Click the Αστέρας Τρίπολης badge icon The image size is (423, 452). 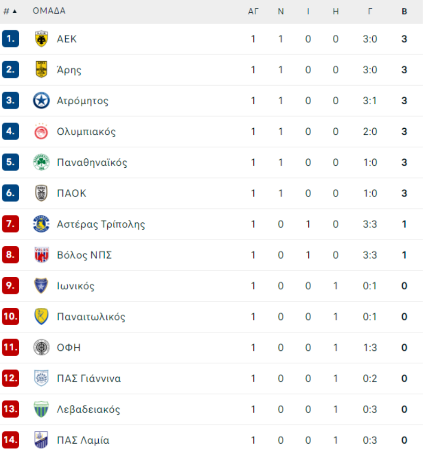pyautogui.click(x=41, y=224)
